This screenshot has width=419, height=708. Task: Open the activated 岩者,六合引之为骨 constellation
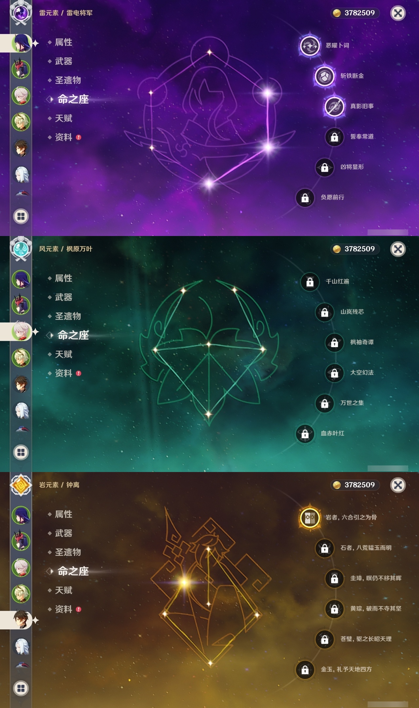310,518
